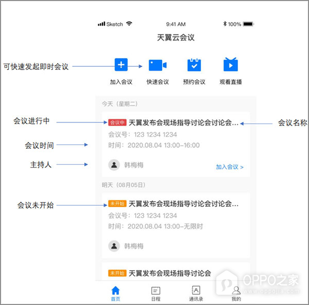
Task: Click host name 韩梅梅 in today's card
Action: pyautogui.click(x=133, y=165)
